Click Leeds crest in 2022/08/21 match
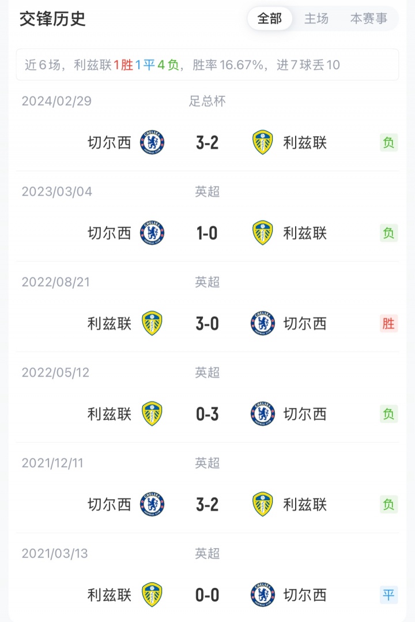Viewport: 415px width, 622px height. [152, 324]
